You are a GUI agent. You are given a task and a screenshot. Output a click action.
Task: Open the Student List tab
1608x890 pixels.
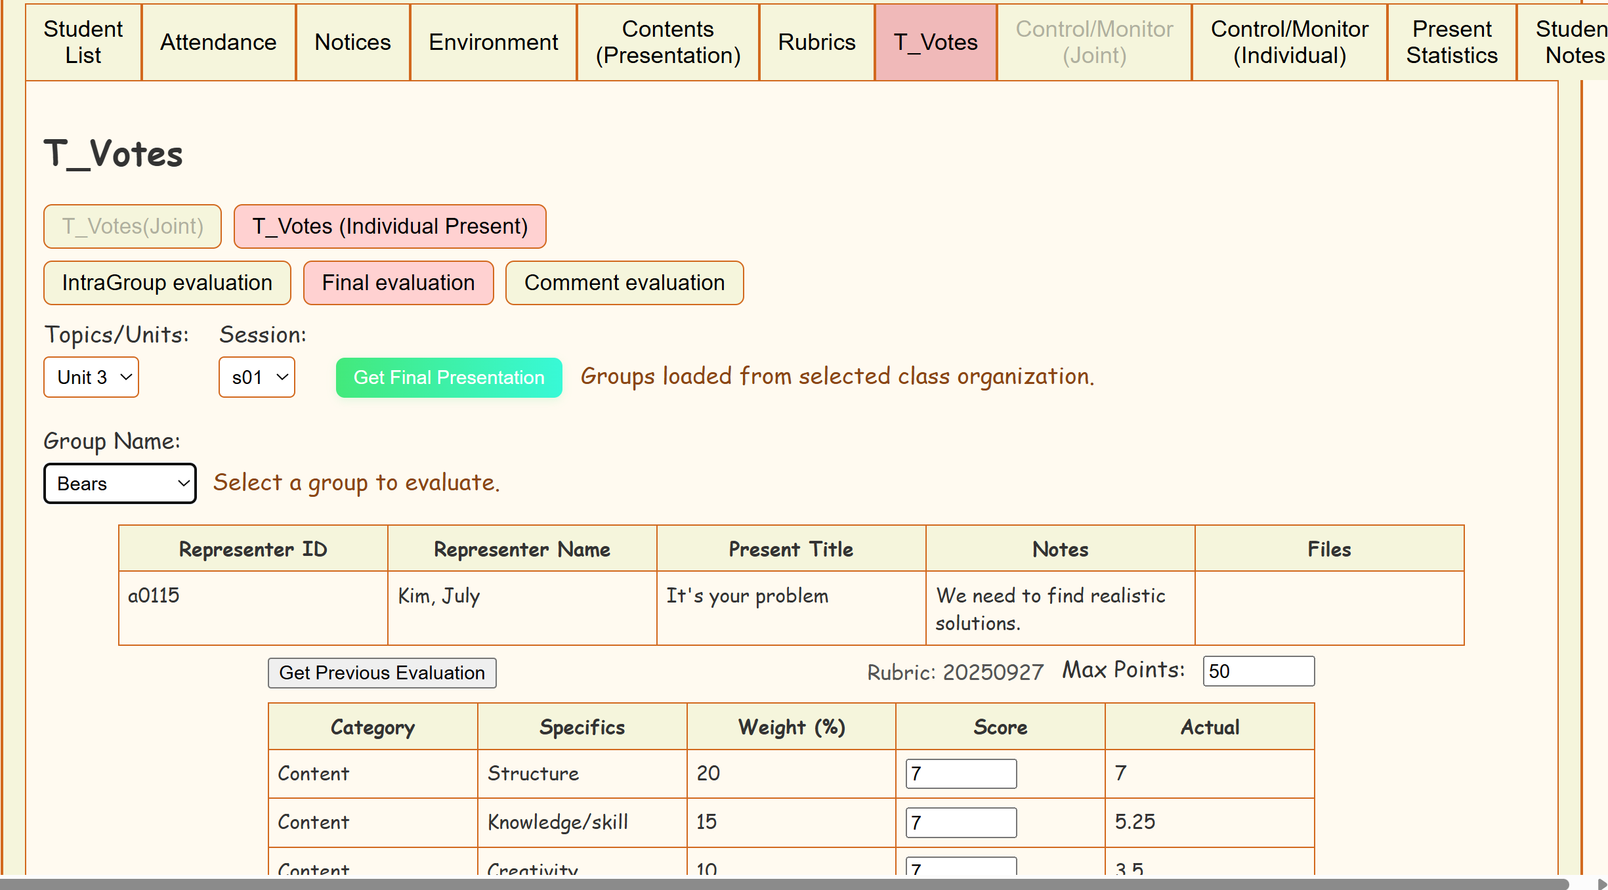(x=83, y=42)
